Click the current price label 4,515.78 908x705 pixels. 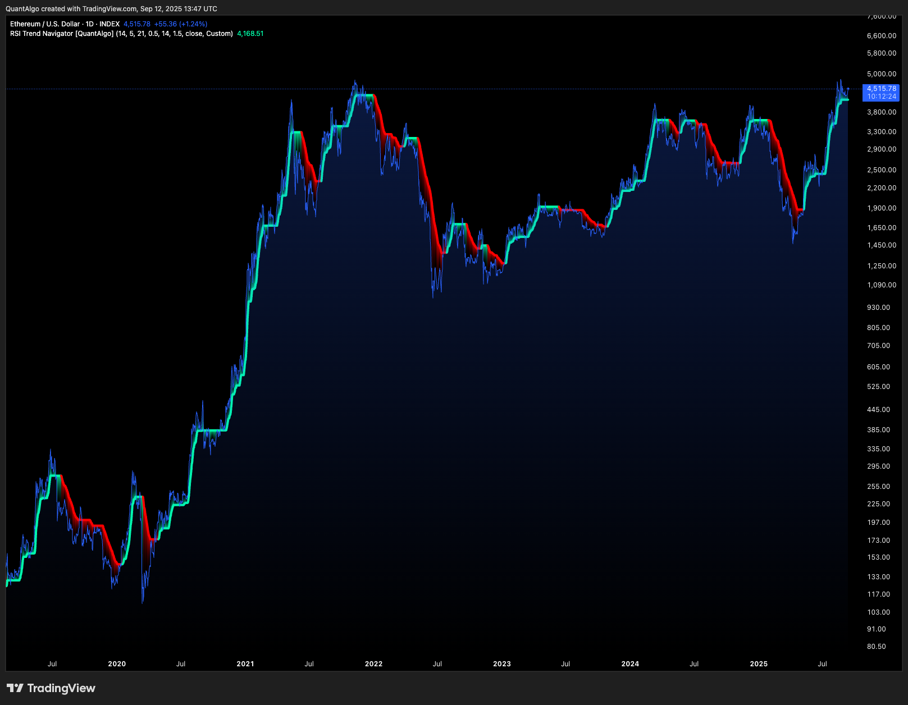pyautogui.click(x=882, y=89)
